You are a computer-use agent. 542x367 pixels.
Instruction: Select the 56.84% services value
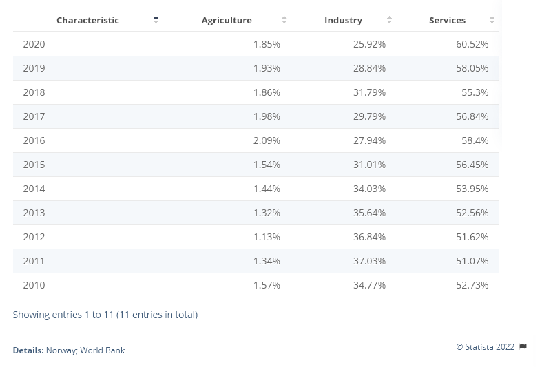click(472, 116)
